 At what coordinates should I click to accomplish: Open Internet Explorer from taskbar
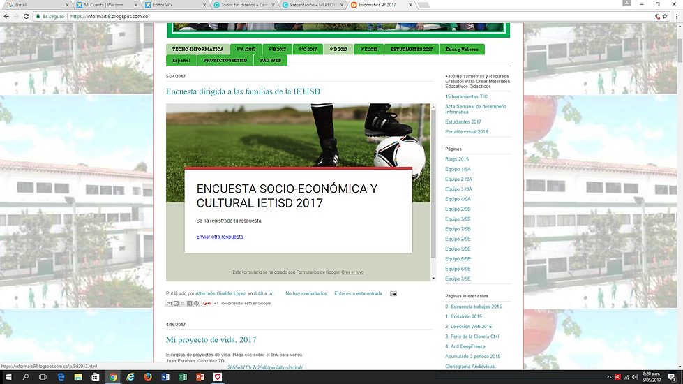pyautogui.click(x=130, y=377)
